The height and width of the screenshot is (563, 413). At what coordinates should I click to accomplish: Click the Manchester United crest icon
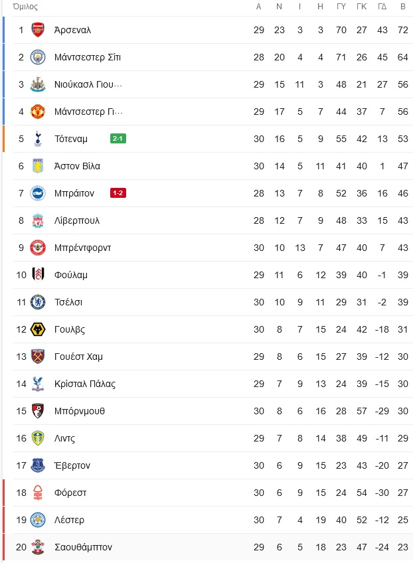[x=38, y=112]
